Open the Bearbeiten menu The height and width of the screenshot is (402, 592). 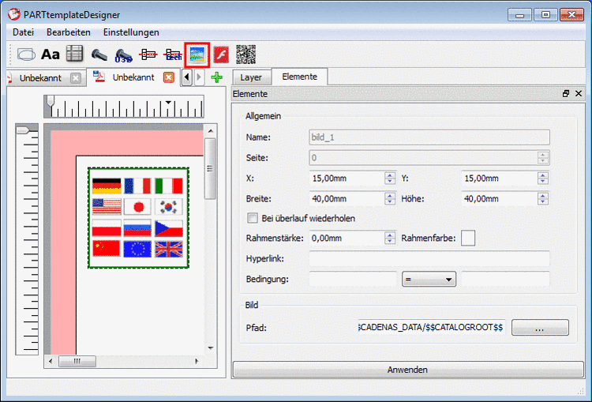69,32
